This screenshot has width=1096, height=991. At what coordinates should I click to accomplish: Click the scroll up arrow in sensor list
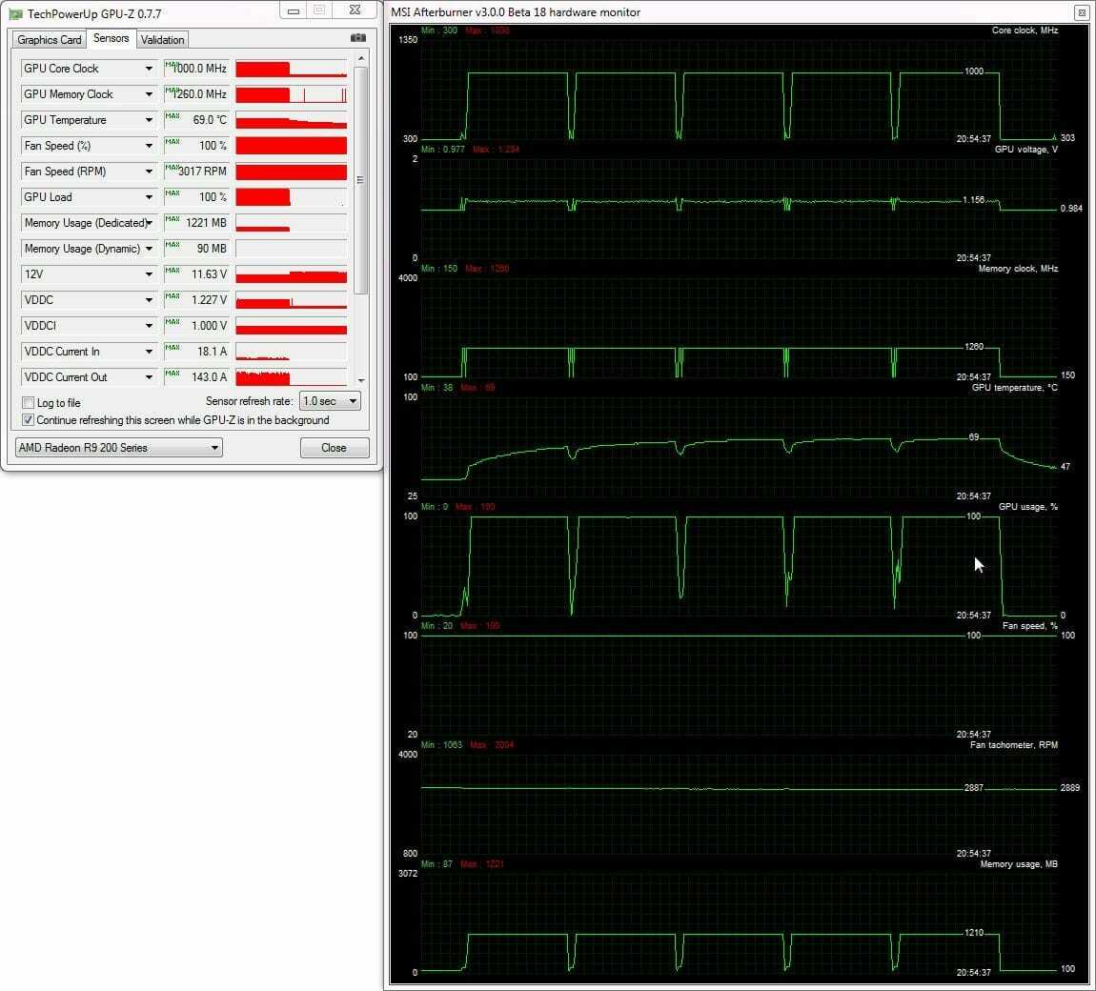[x=360, y=59]
